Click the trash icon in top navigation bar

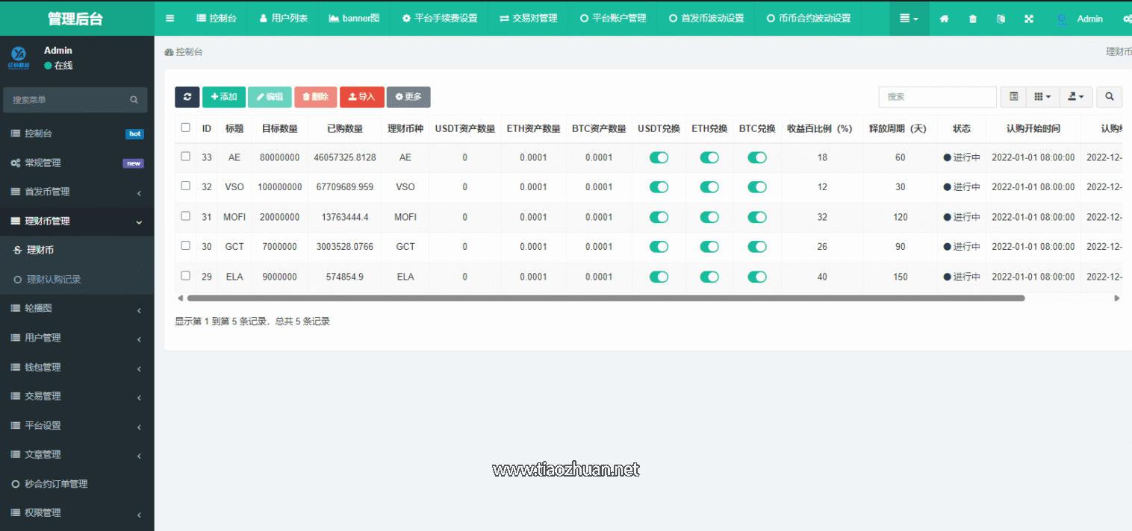(x=972, y=19)
